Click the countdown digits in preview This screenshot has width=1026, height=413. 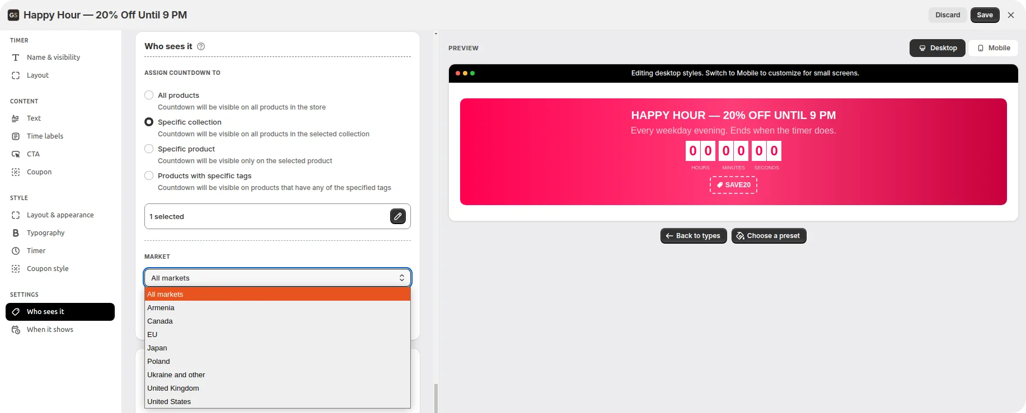[x=733, y=151]
